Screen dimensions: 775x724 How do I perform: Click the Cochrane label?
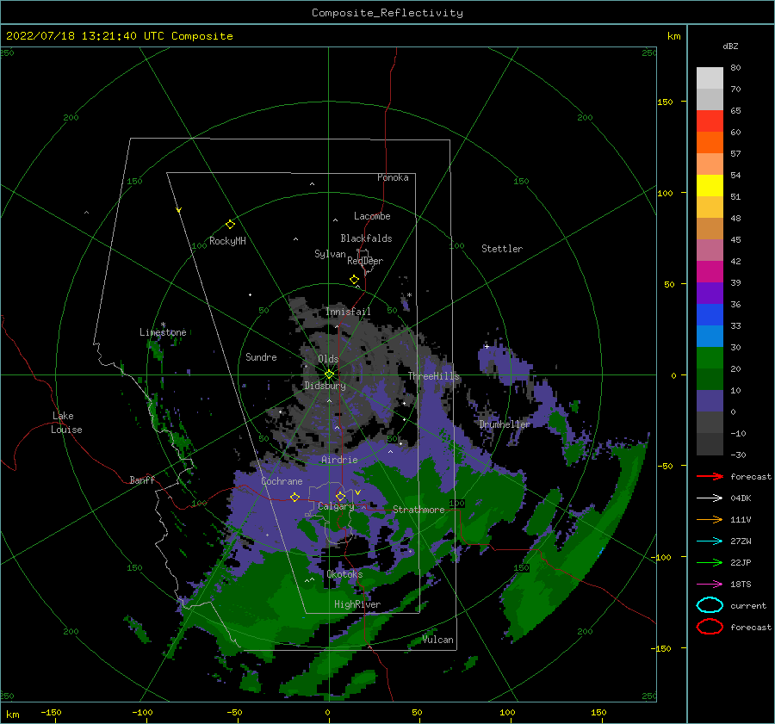point(282,481)
